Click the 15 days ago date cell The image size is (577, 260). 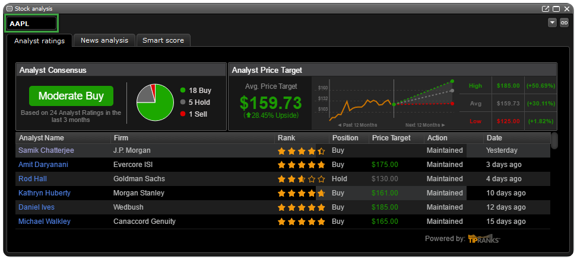coord(506,222)
